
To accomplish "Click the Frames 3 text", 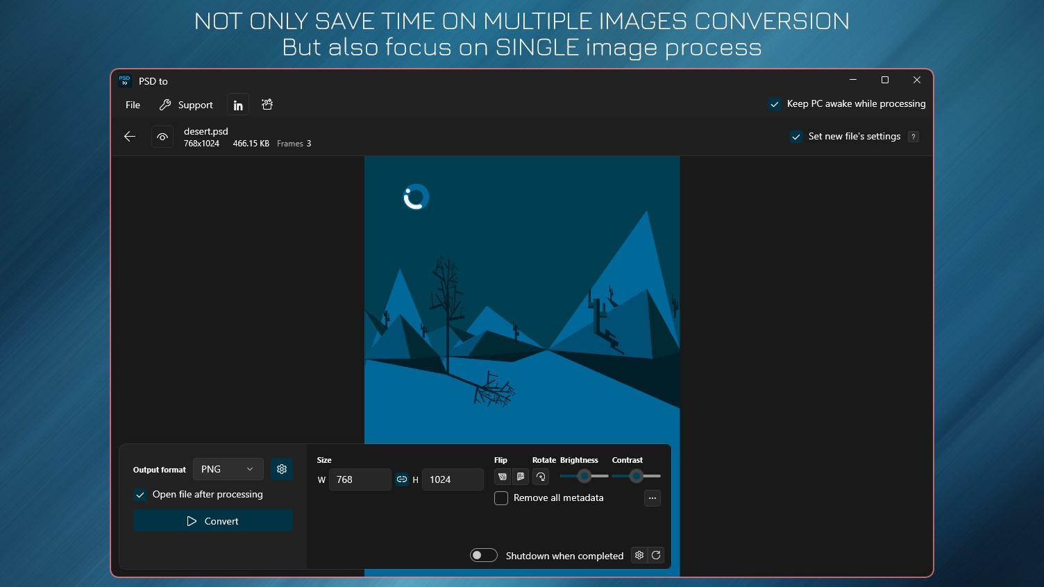I will click(x=294, y=144).
